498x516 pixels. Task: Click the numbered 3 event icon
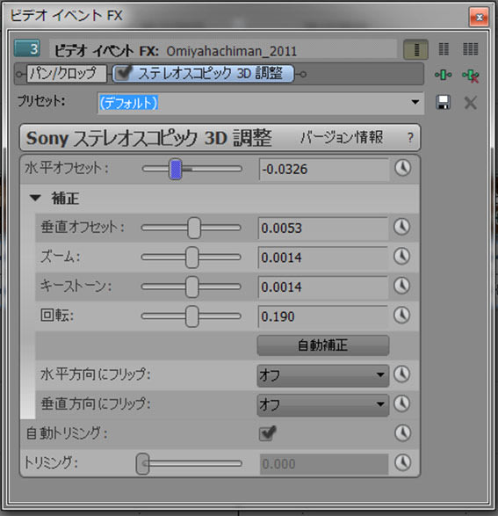coord(27,48)
